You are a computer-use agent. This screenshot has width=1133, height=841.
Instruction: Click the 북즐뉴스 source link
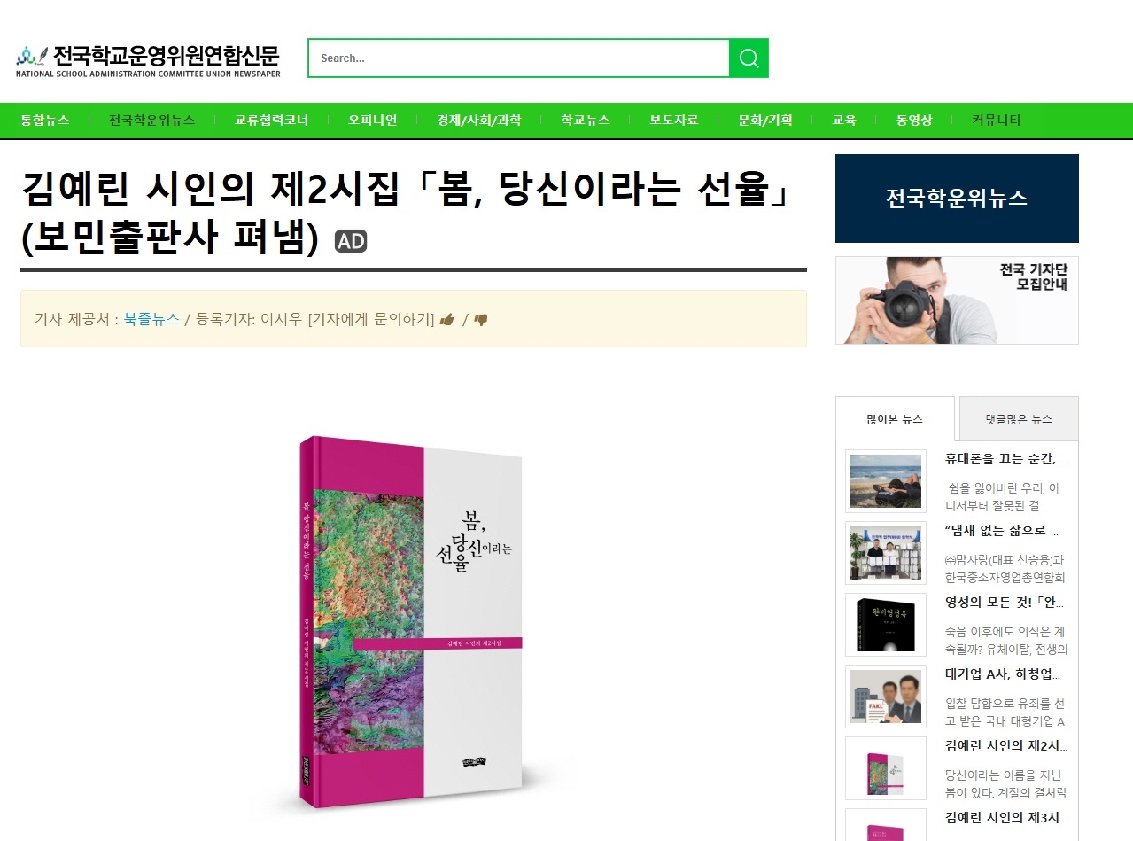[x=151, y=319]
